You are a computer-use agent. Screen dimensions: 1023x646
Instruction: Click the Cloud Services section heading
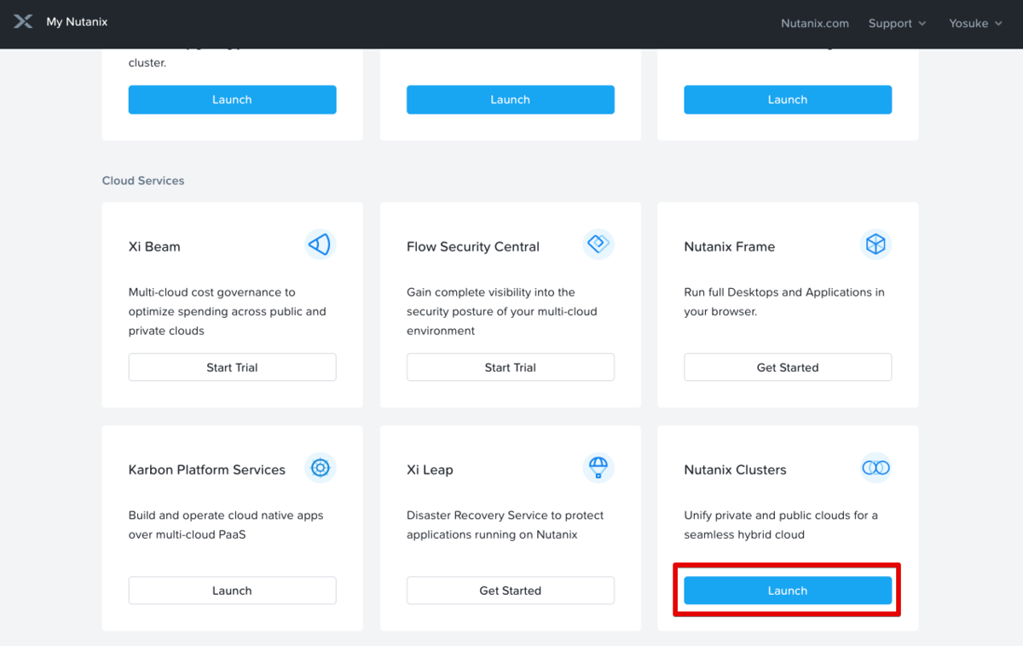(143, 181)
